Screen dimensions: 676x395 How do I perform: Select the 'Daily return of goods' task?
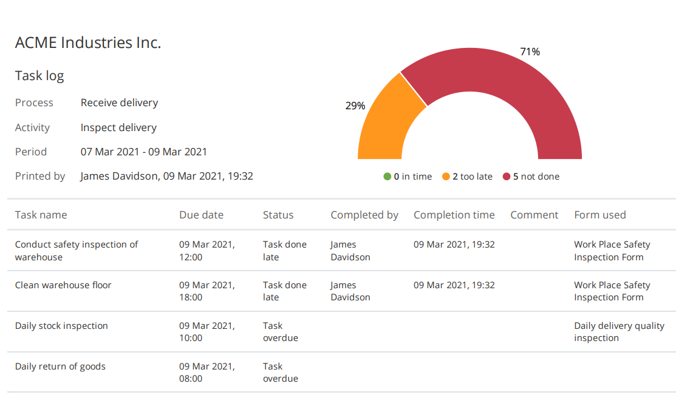point(60,366)
